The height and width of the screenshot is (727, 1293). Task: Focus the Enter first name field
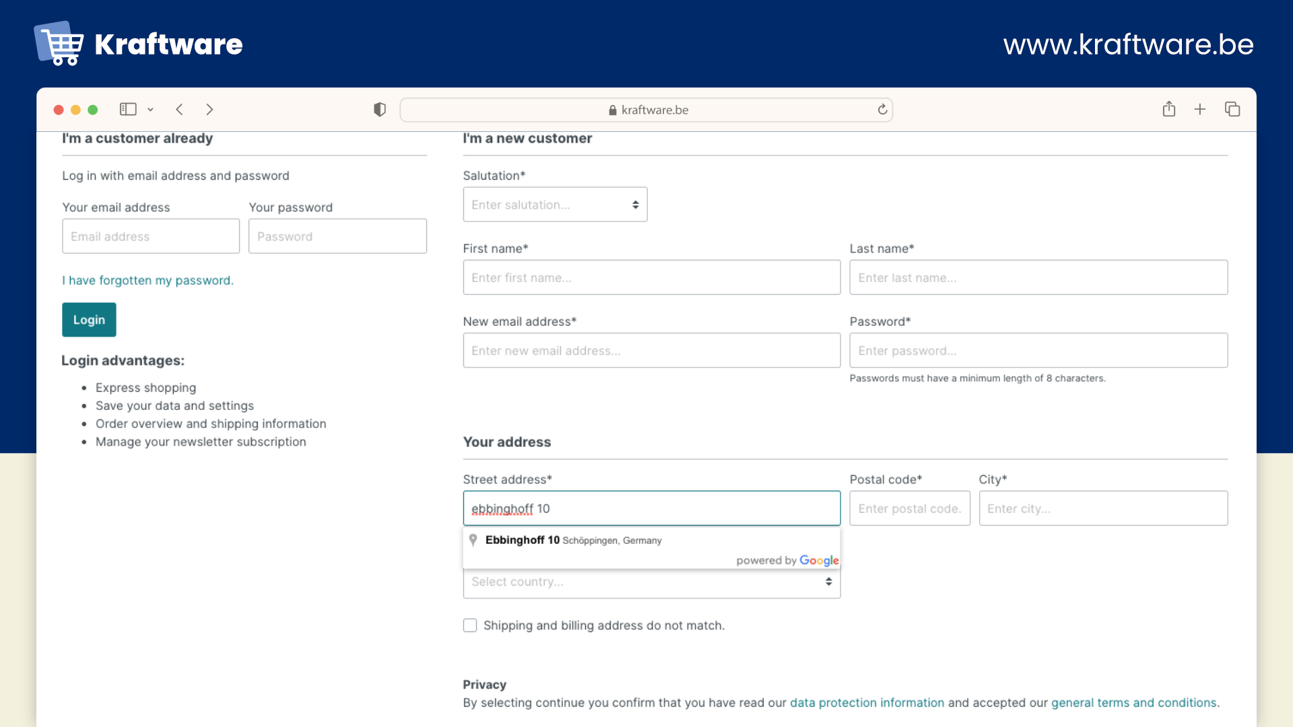[x=651, y=277]
